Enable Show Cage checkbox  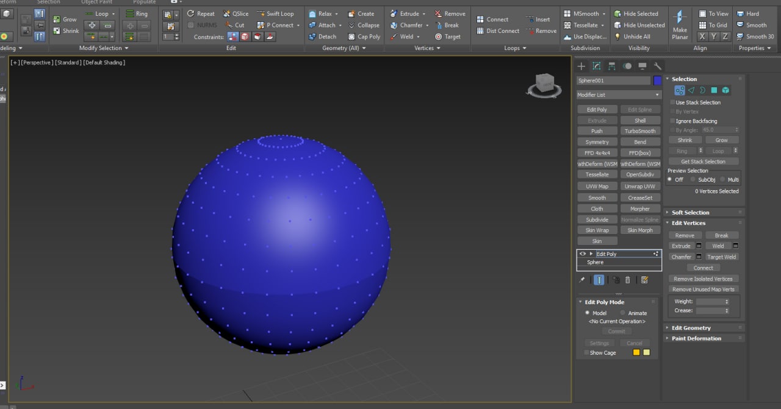pos(586,352)
